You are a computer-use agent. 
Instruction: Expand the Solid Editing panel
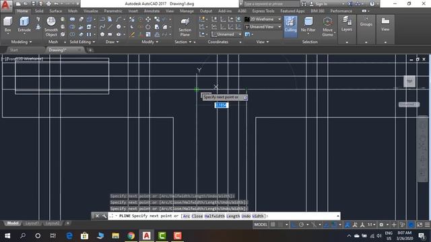(82, 42)
